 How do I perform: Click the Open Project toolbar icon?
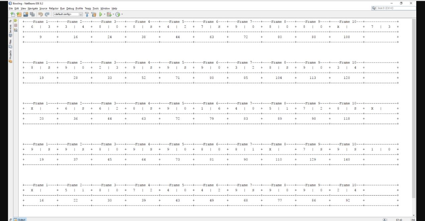[x=26, y=15]
